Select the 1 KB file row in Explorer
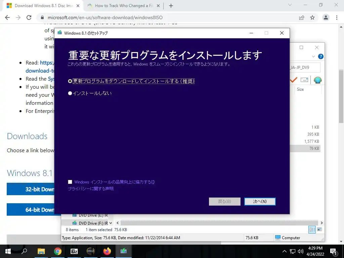 point(305,127)
